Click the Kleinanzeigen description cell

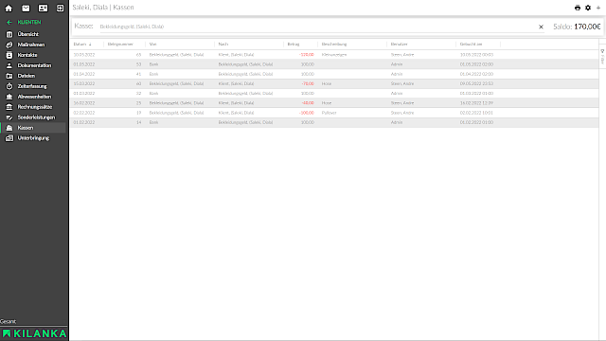(334, 55)
